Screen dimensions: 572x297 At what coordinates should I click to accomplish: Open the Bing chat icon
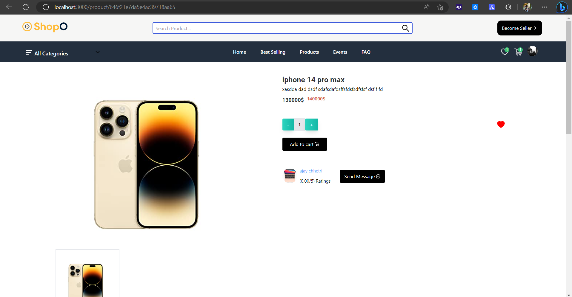pos(562,7)
